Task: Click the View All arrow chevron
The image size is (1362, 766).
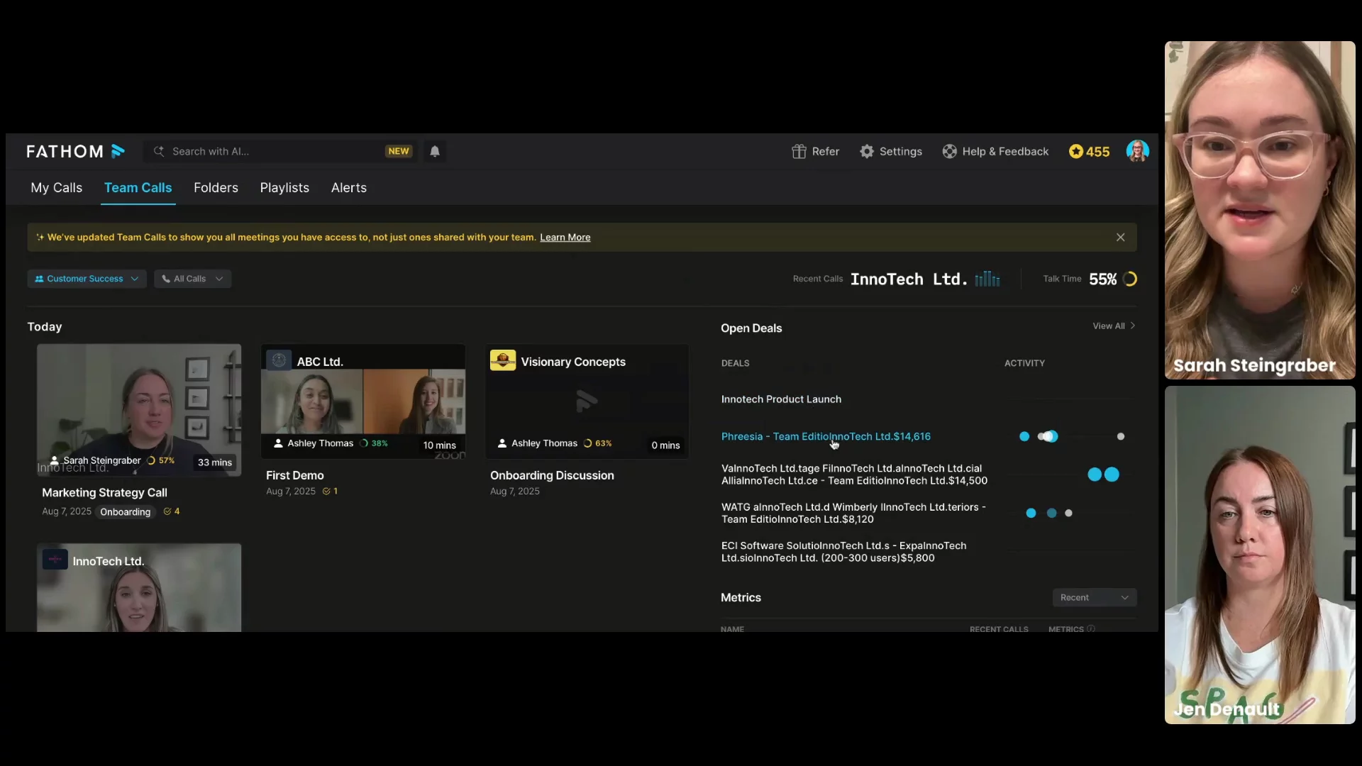Action: [x=1133, y=326]
